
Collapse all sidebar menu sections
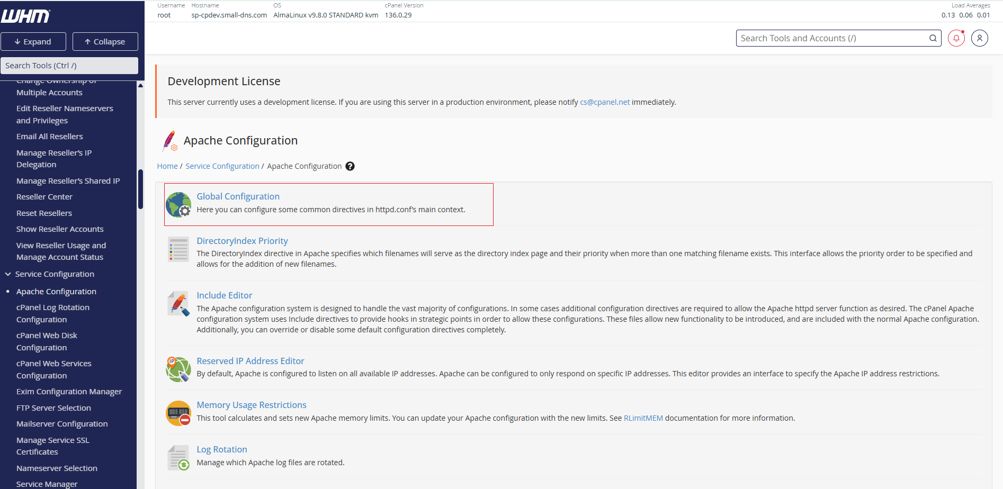coord(105,41)
